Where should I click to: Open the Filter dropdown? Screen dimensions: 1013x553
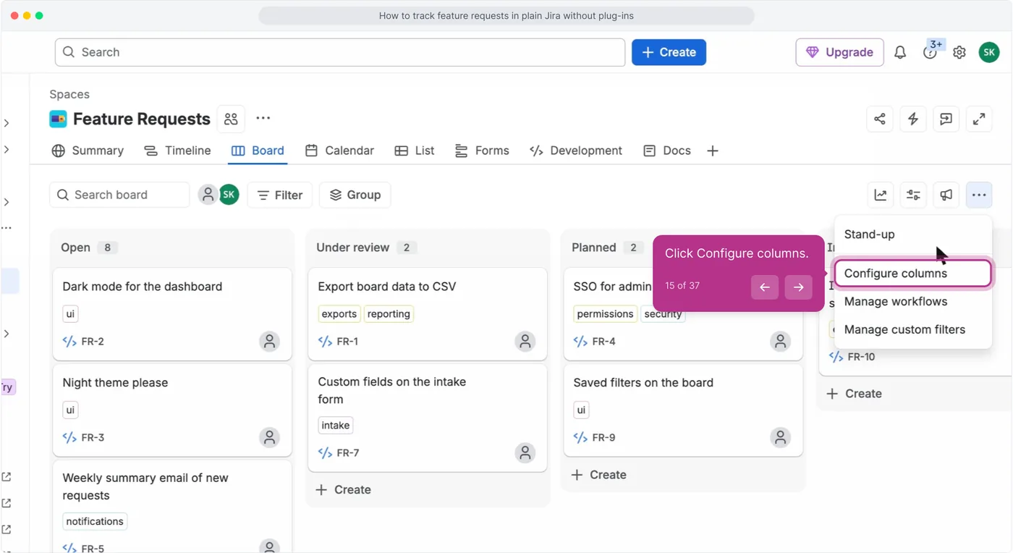[280, 195]
